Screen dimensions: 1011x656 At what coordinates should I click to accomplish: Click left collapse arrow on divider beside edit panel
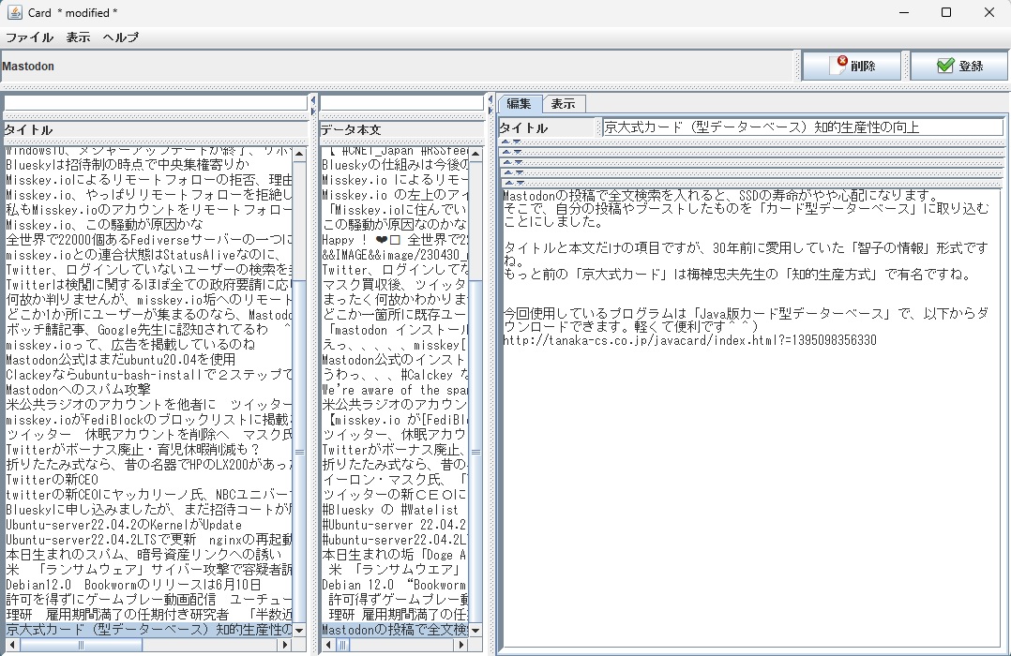[x=490, y=100]
